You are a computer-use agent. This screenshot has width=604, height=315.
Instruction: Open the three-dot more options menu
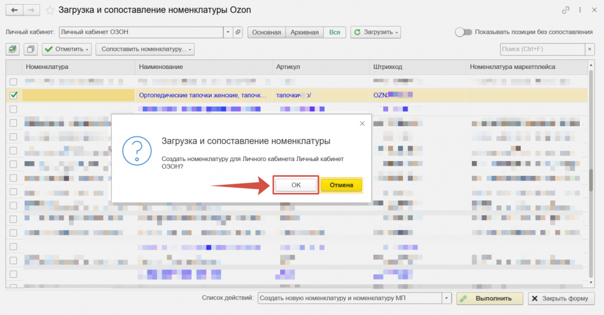(580, 11)
